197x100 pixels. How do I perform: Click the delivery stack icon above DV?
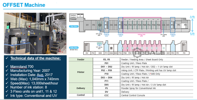(x=87, y=47)
